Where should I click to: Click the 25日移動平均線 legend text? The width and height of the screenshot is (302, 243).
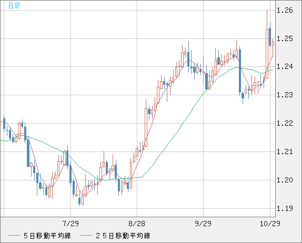[123, 236]
